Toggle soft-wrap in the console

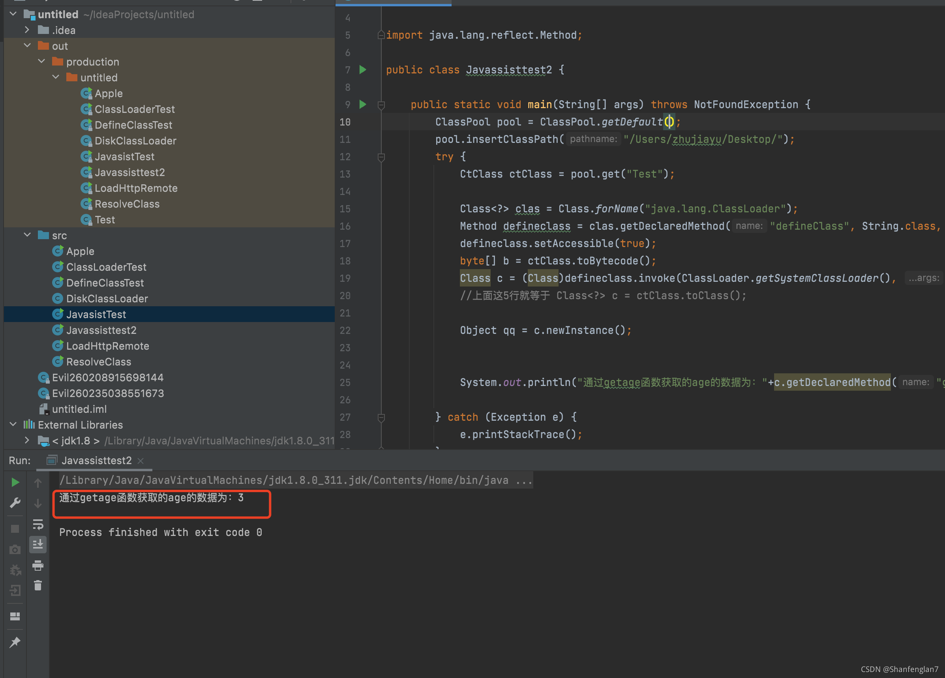[x=38, y=524]
